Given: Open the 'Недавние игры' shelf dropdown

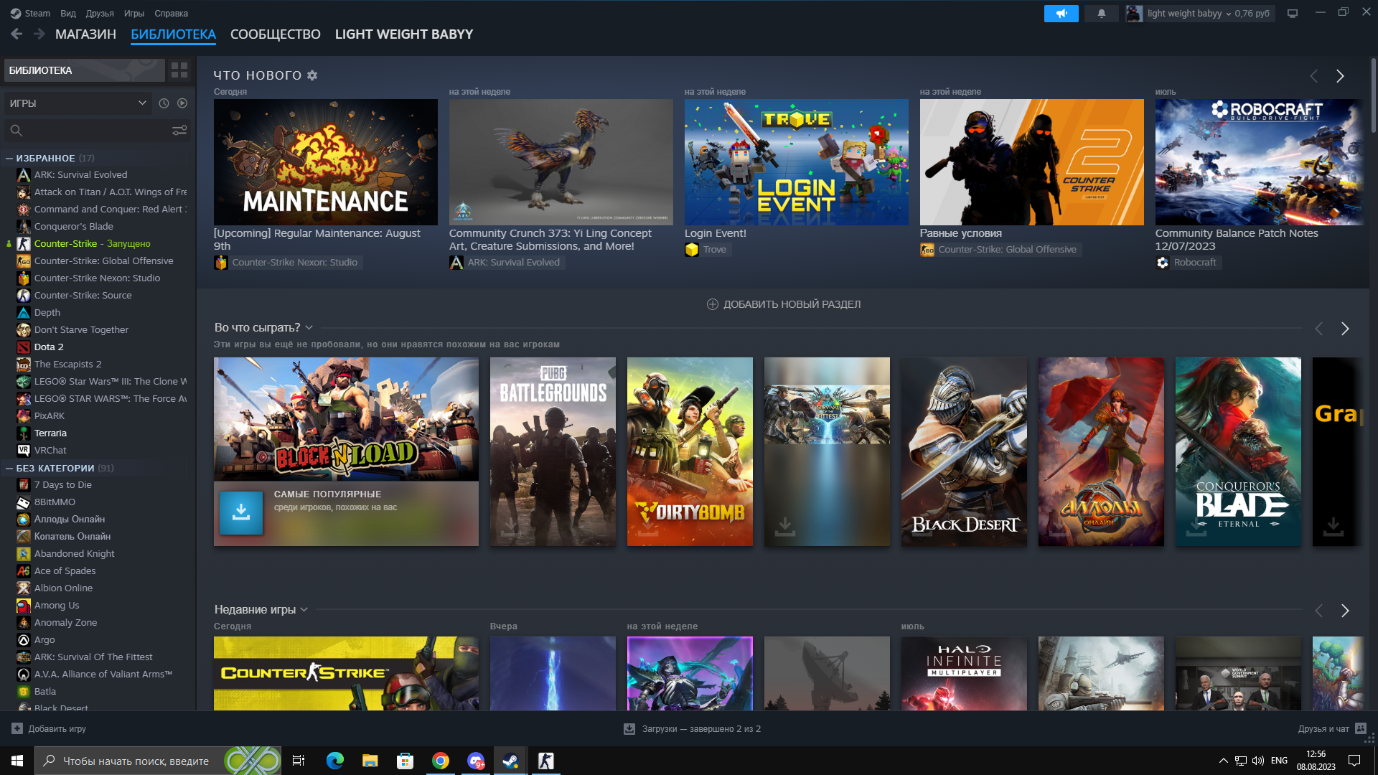Looking at the screenshot, I should [304, 610].
